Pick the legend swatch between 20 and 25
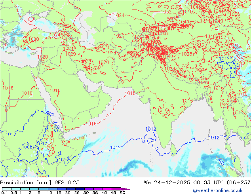The image size is (251, 194). coord(70,189)
